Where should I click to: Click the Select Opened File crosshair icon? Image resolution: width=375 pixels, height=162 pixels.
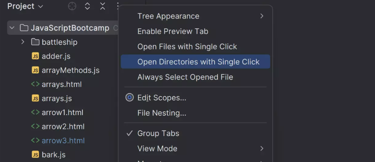point(72,6)
